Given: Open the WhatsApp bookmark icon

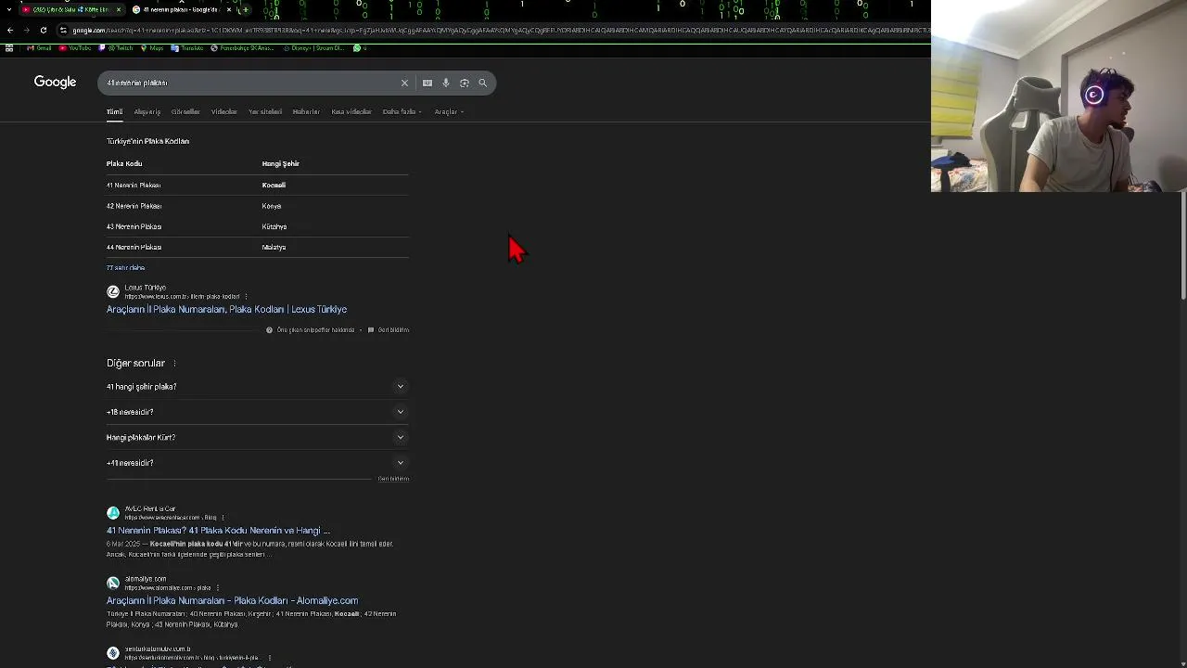Looking at the screenshot, I should coord(358,48).
